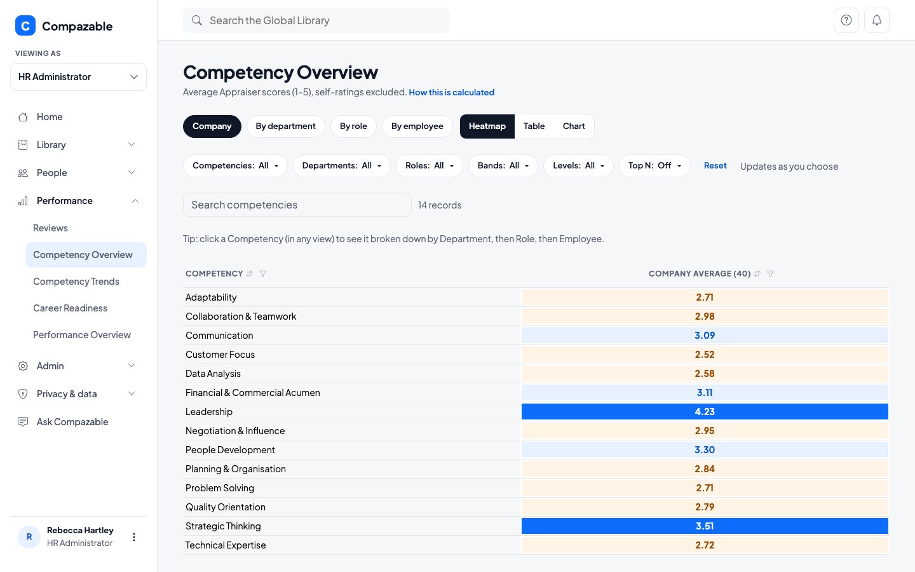Open the Strategic Thinking competency row
915x572 pixels.
coord(536,526)
